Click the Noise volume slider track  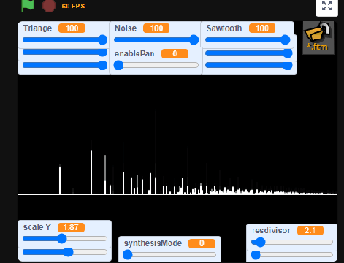(156, 40)
